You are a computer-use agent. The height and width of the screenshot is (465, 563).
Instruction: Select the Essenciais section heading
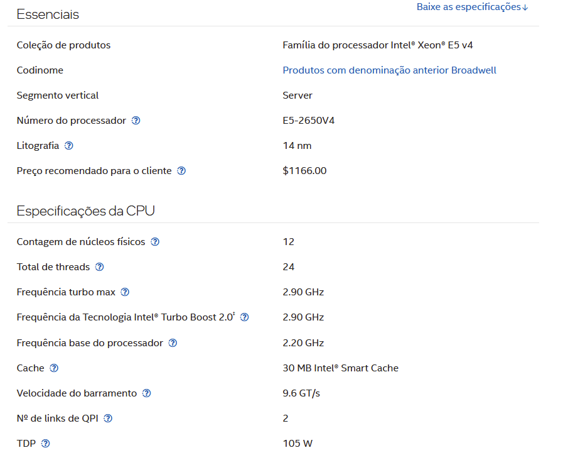(48, 14)
